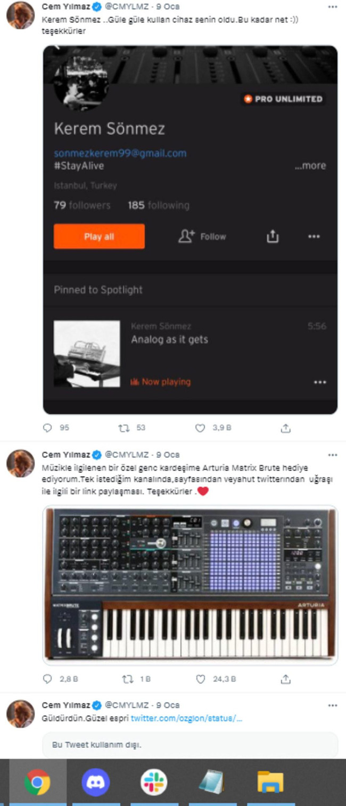Viewport: 346px width, 806px height.
Task: Open more options on the synthesizer tweet
Action: pos(333,455)
